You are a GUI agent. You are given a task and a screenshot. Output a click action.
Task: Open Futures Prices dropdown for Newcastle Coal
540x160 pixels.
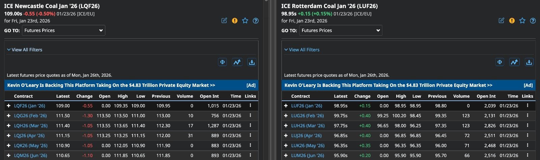tap(63, 30)
